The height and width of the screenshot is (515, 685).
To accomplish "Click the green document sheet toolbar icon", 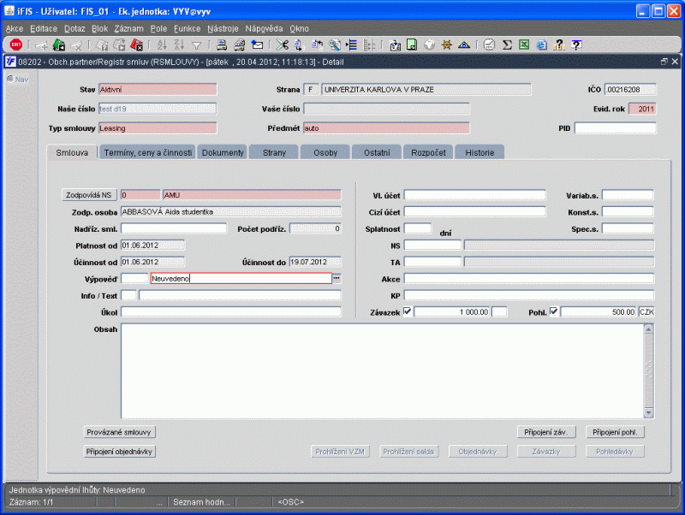I will pos(412,44).
